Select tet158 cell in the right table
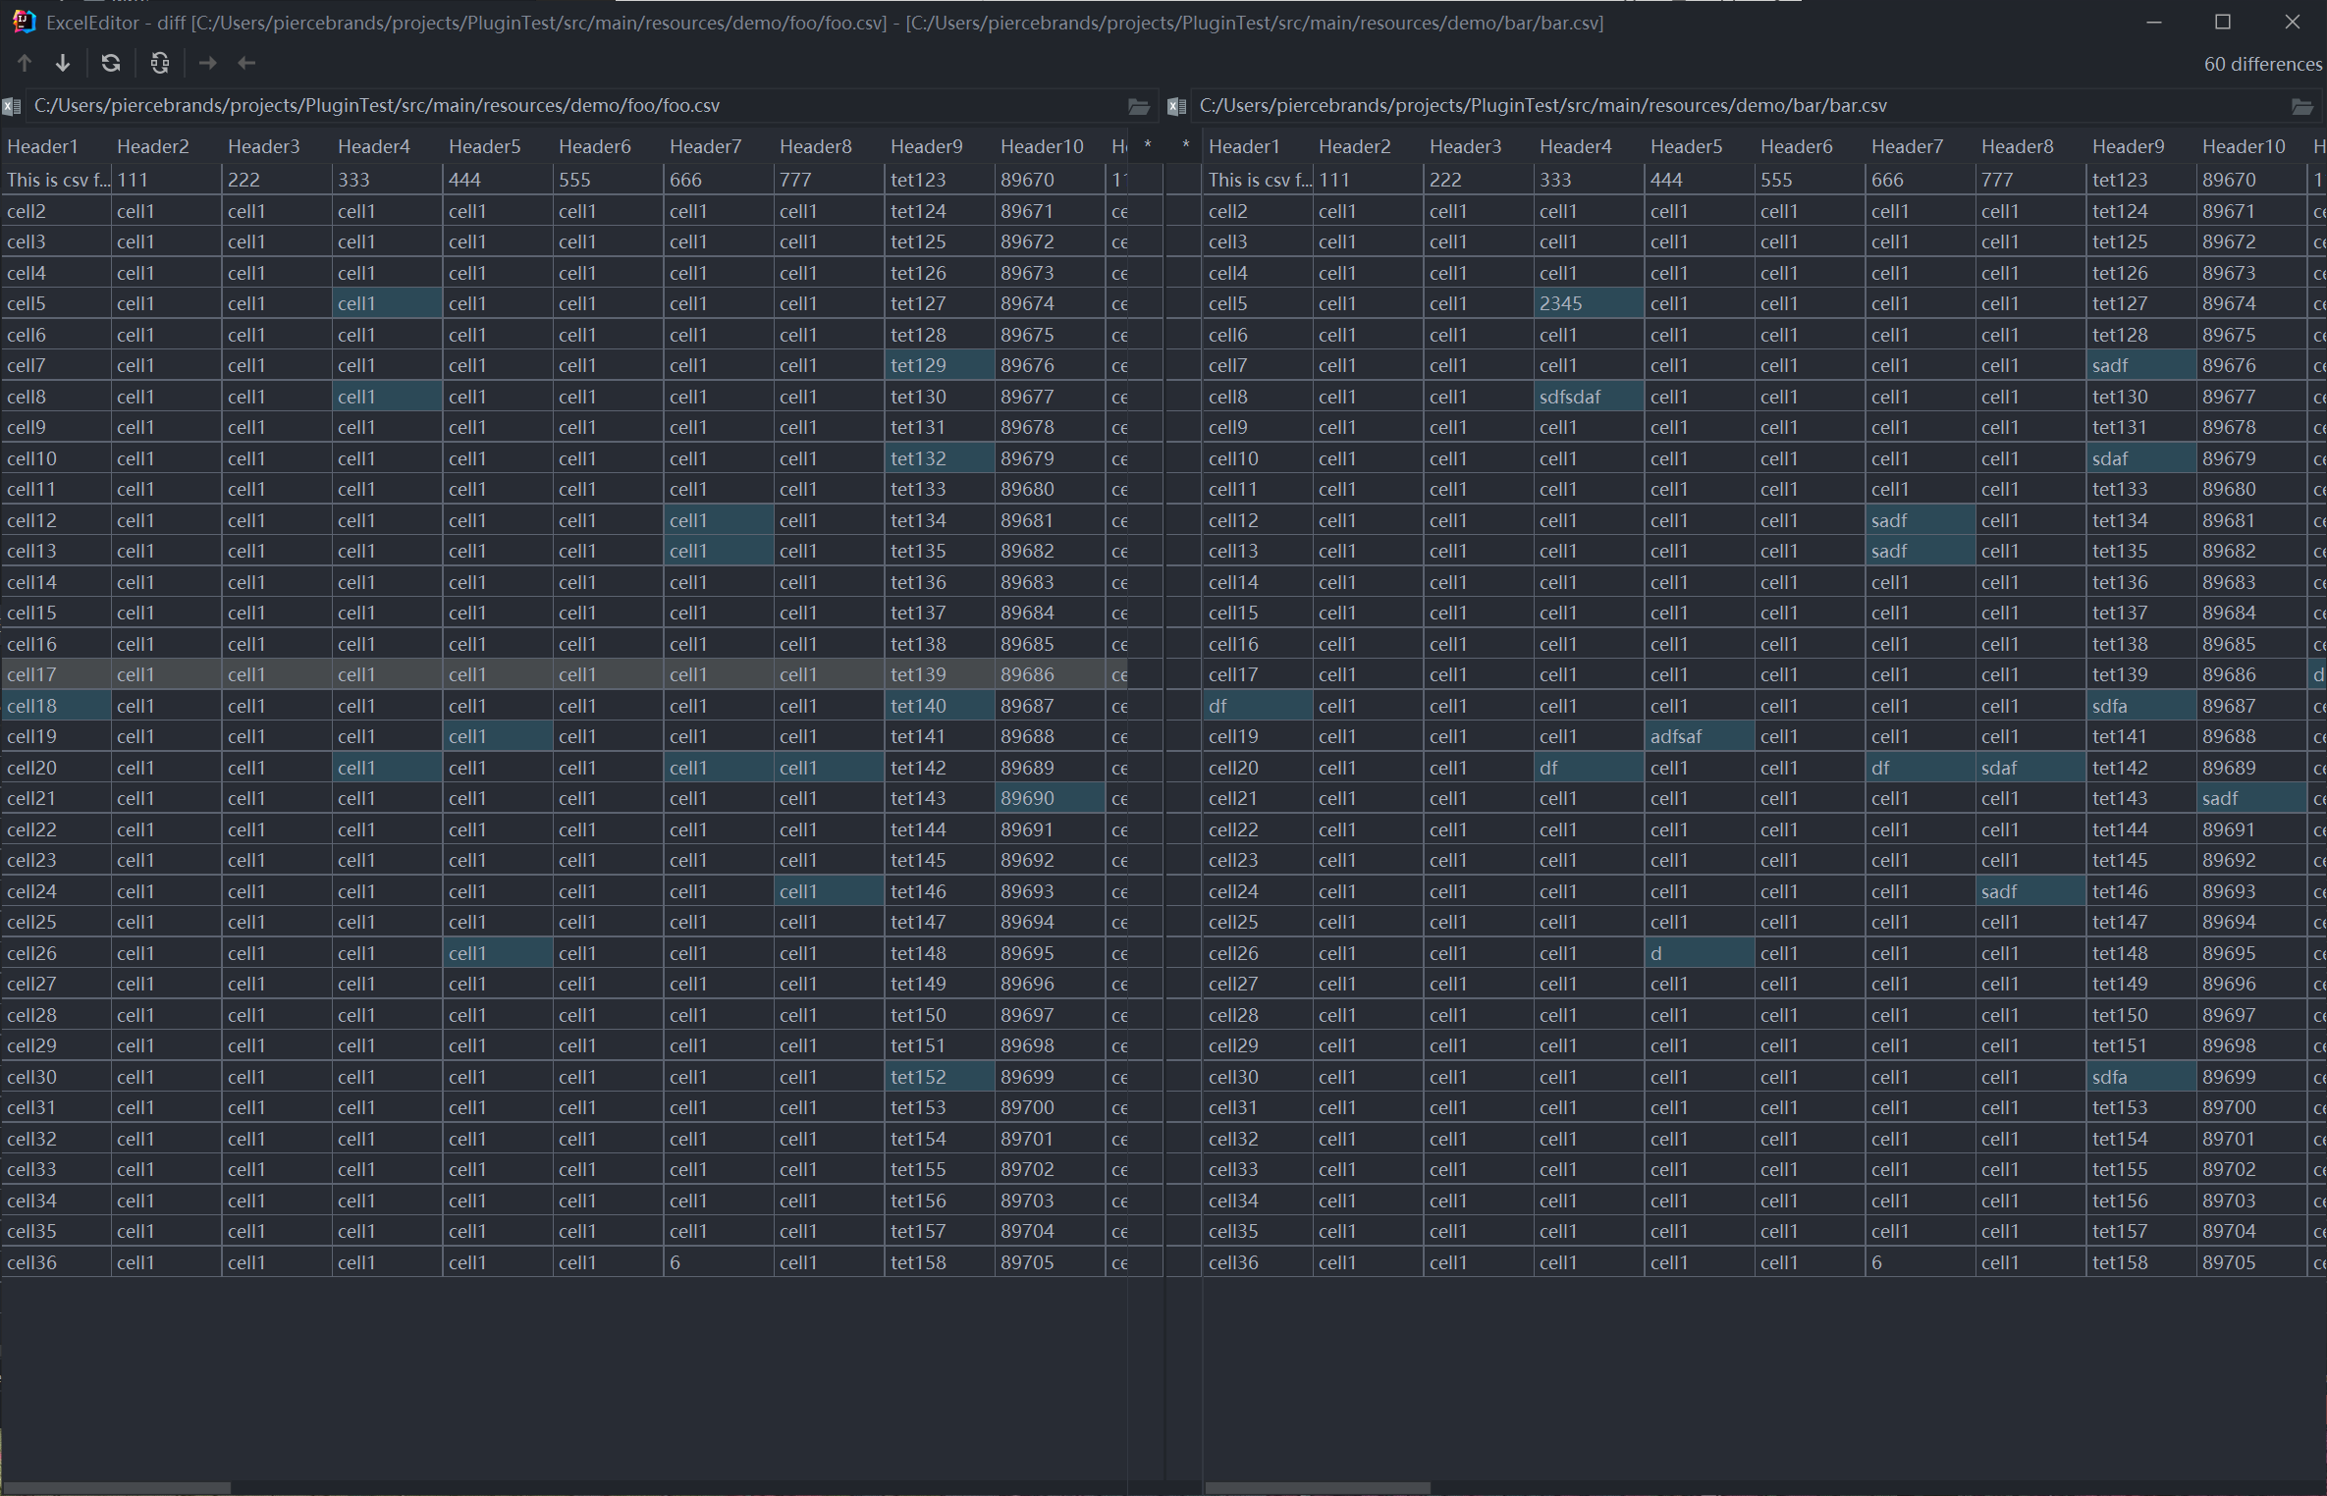 coord(2140,1262)
